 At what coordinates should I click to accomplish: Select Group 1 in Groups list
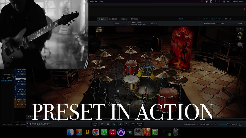coord(9,79)
